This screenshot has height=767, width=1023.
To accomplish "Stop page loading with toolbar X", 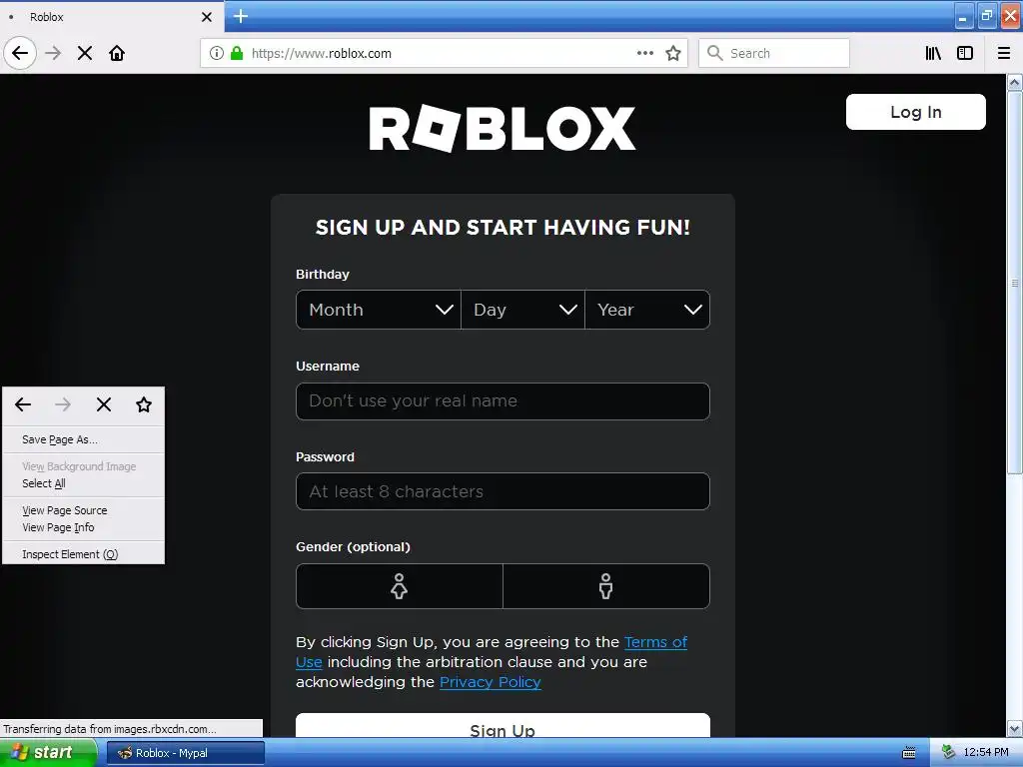I will click(85, 53).
